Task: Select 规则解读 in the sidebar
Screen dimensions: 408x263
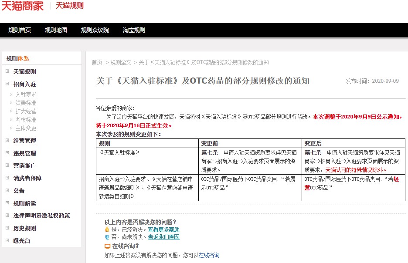Action: coord(24,203)
